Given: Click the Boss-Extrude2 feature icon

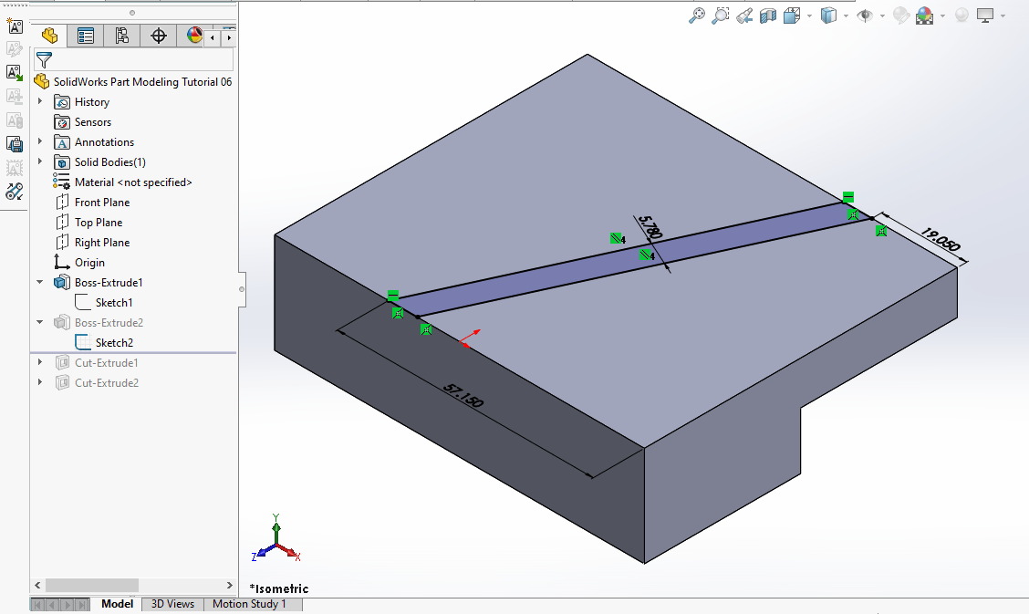Looking at the screenshot, I should point(62,323).
